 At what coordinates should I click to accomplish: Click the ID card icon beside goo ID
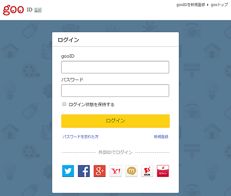coord(38,10)
